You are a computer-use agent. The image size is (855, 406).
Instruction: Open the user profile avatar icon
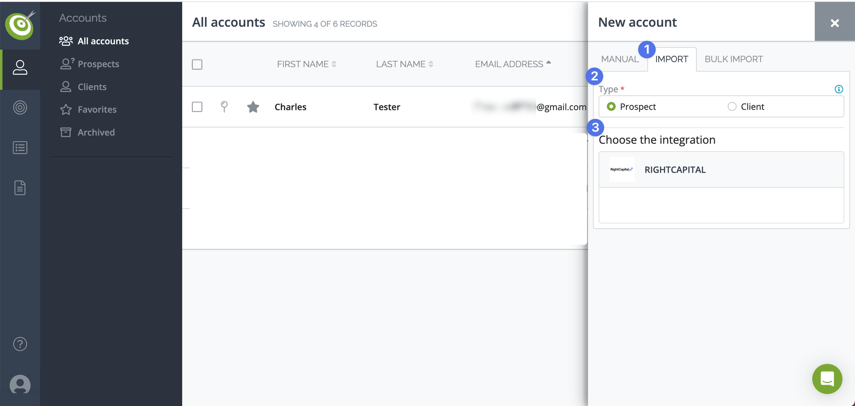[x=20, y=384]
